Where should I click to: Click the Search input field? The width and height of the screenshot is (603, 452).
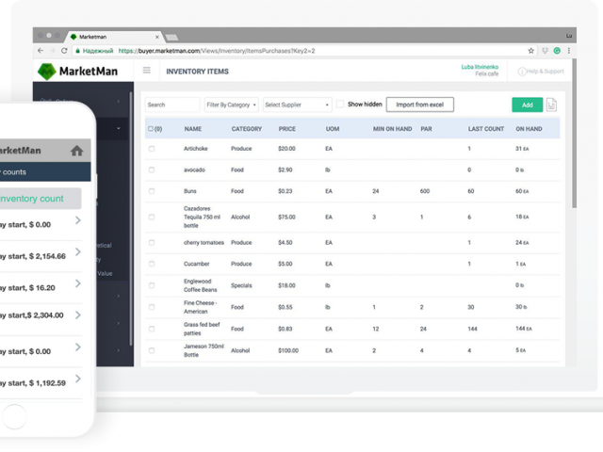pos(172,105)
